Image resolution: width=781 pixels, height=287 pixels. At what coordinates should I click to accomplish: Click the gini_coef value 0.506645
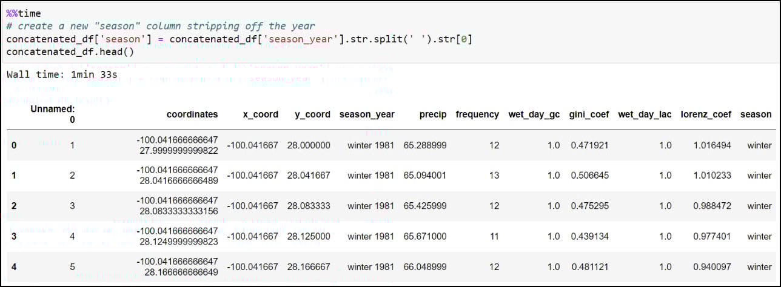pos(589,176)
